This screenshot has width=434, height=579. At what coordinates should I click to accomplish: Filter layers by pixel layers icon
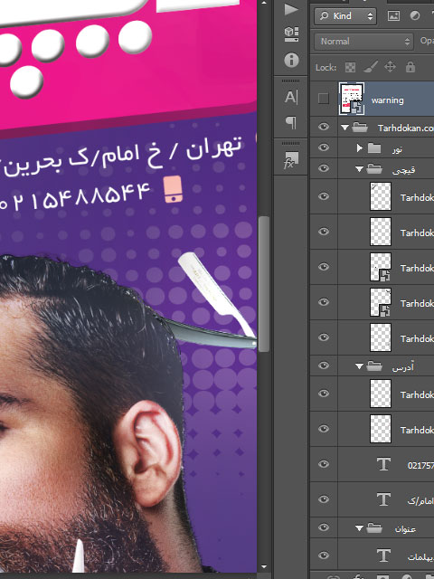point(393,16)
